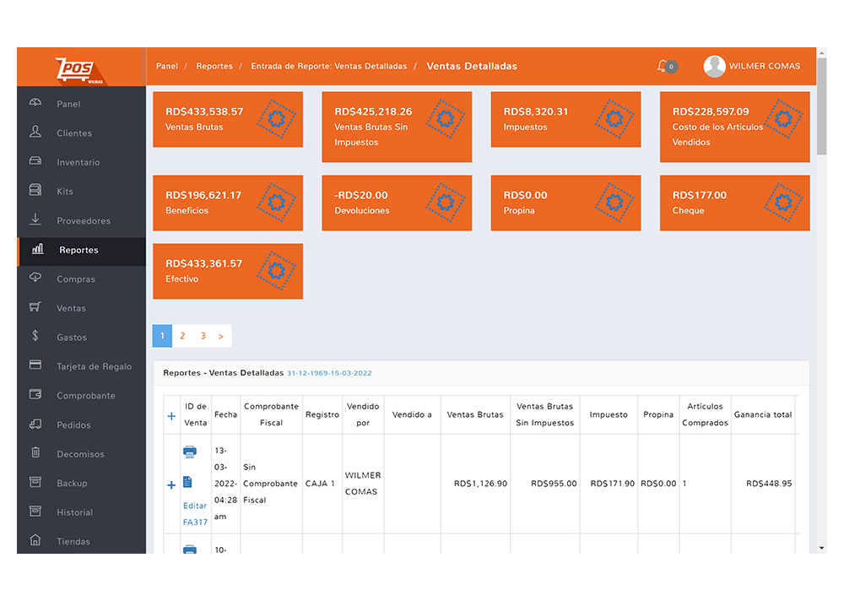Click the printer icon in first sale row
Viewport: 844px width, 601px height.
tap(190, 452)
